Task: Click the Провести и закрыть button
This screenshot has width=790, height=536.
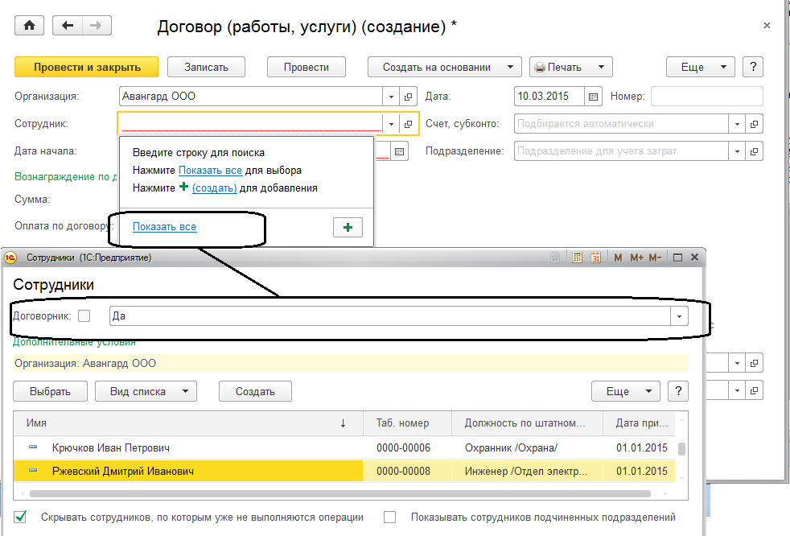Action: 87,68
